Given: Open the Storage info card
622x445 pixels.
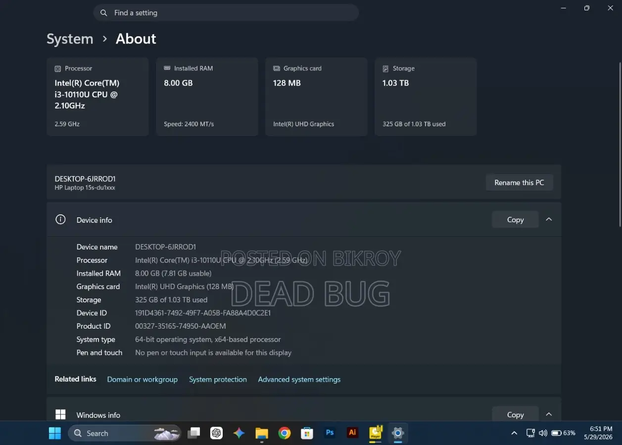Looking at the screenshot, I should (426, 97).
